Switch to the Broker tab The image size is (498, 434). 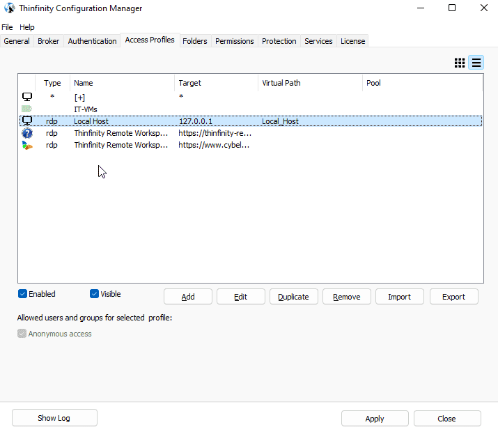click(x=48, y=41)
